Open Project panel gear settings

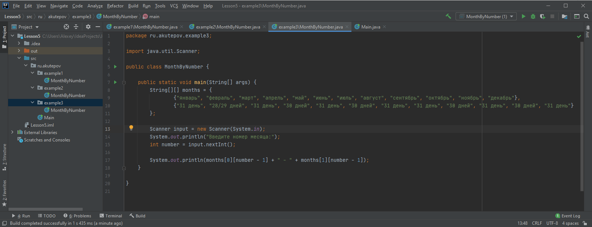click(88, 27)
